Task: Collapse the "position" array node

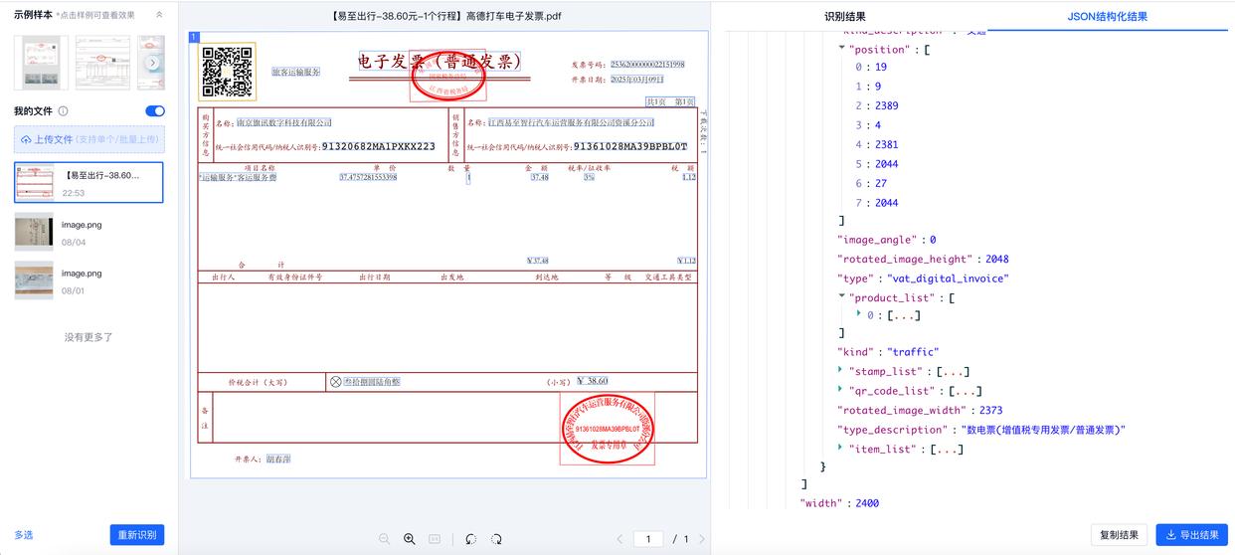Action: click(842, 49)
